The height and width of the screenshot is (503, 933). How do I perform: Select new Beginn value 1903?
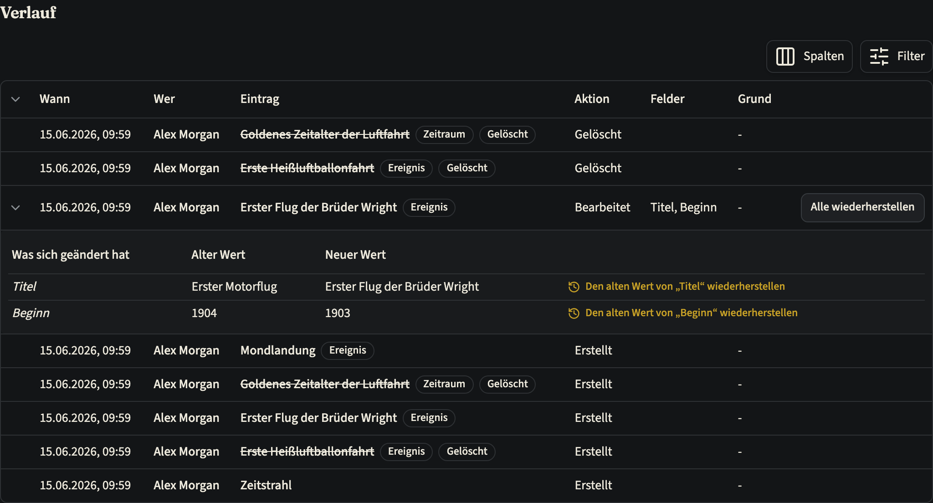click(x=338, y=313)
